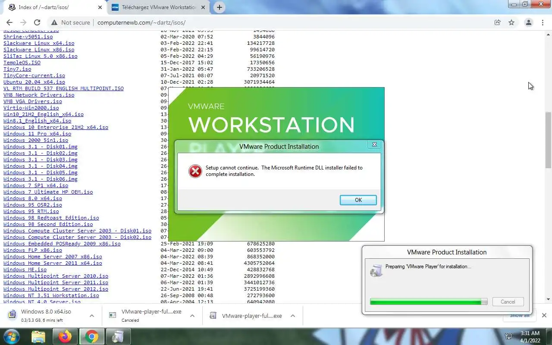552x345 pixels.
Task: Click Windows 3.1 - Disk06.img link
Action: click(x=41, y=179)
